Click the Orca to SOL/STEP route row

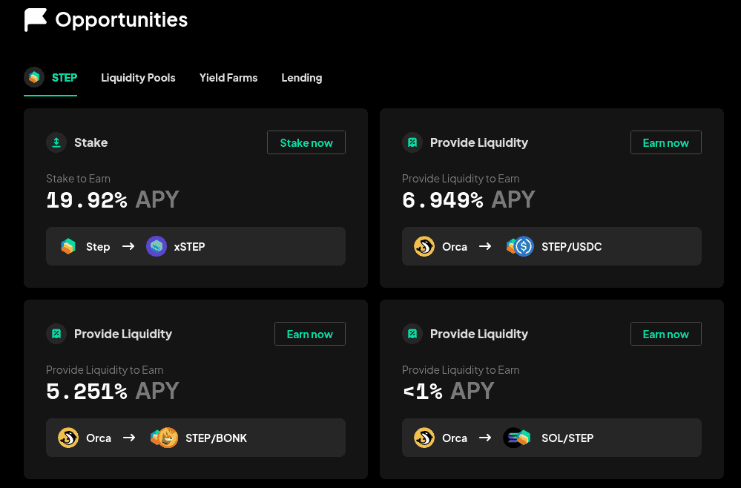coord(552,438)
